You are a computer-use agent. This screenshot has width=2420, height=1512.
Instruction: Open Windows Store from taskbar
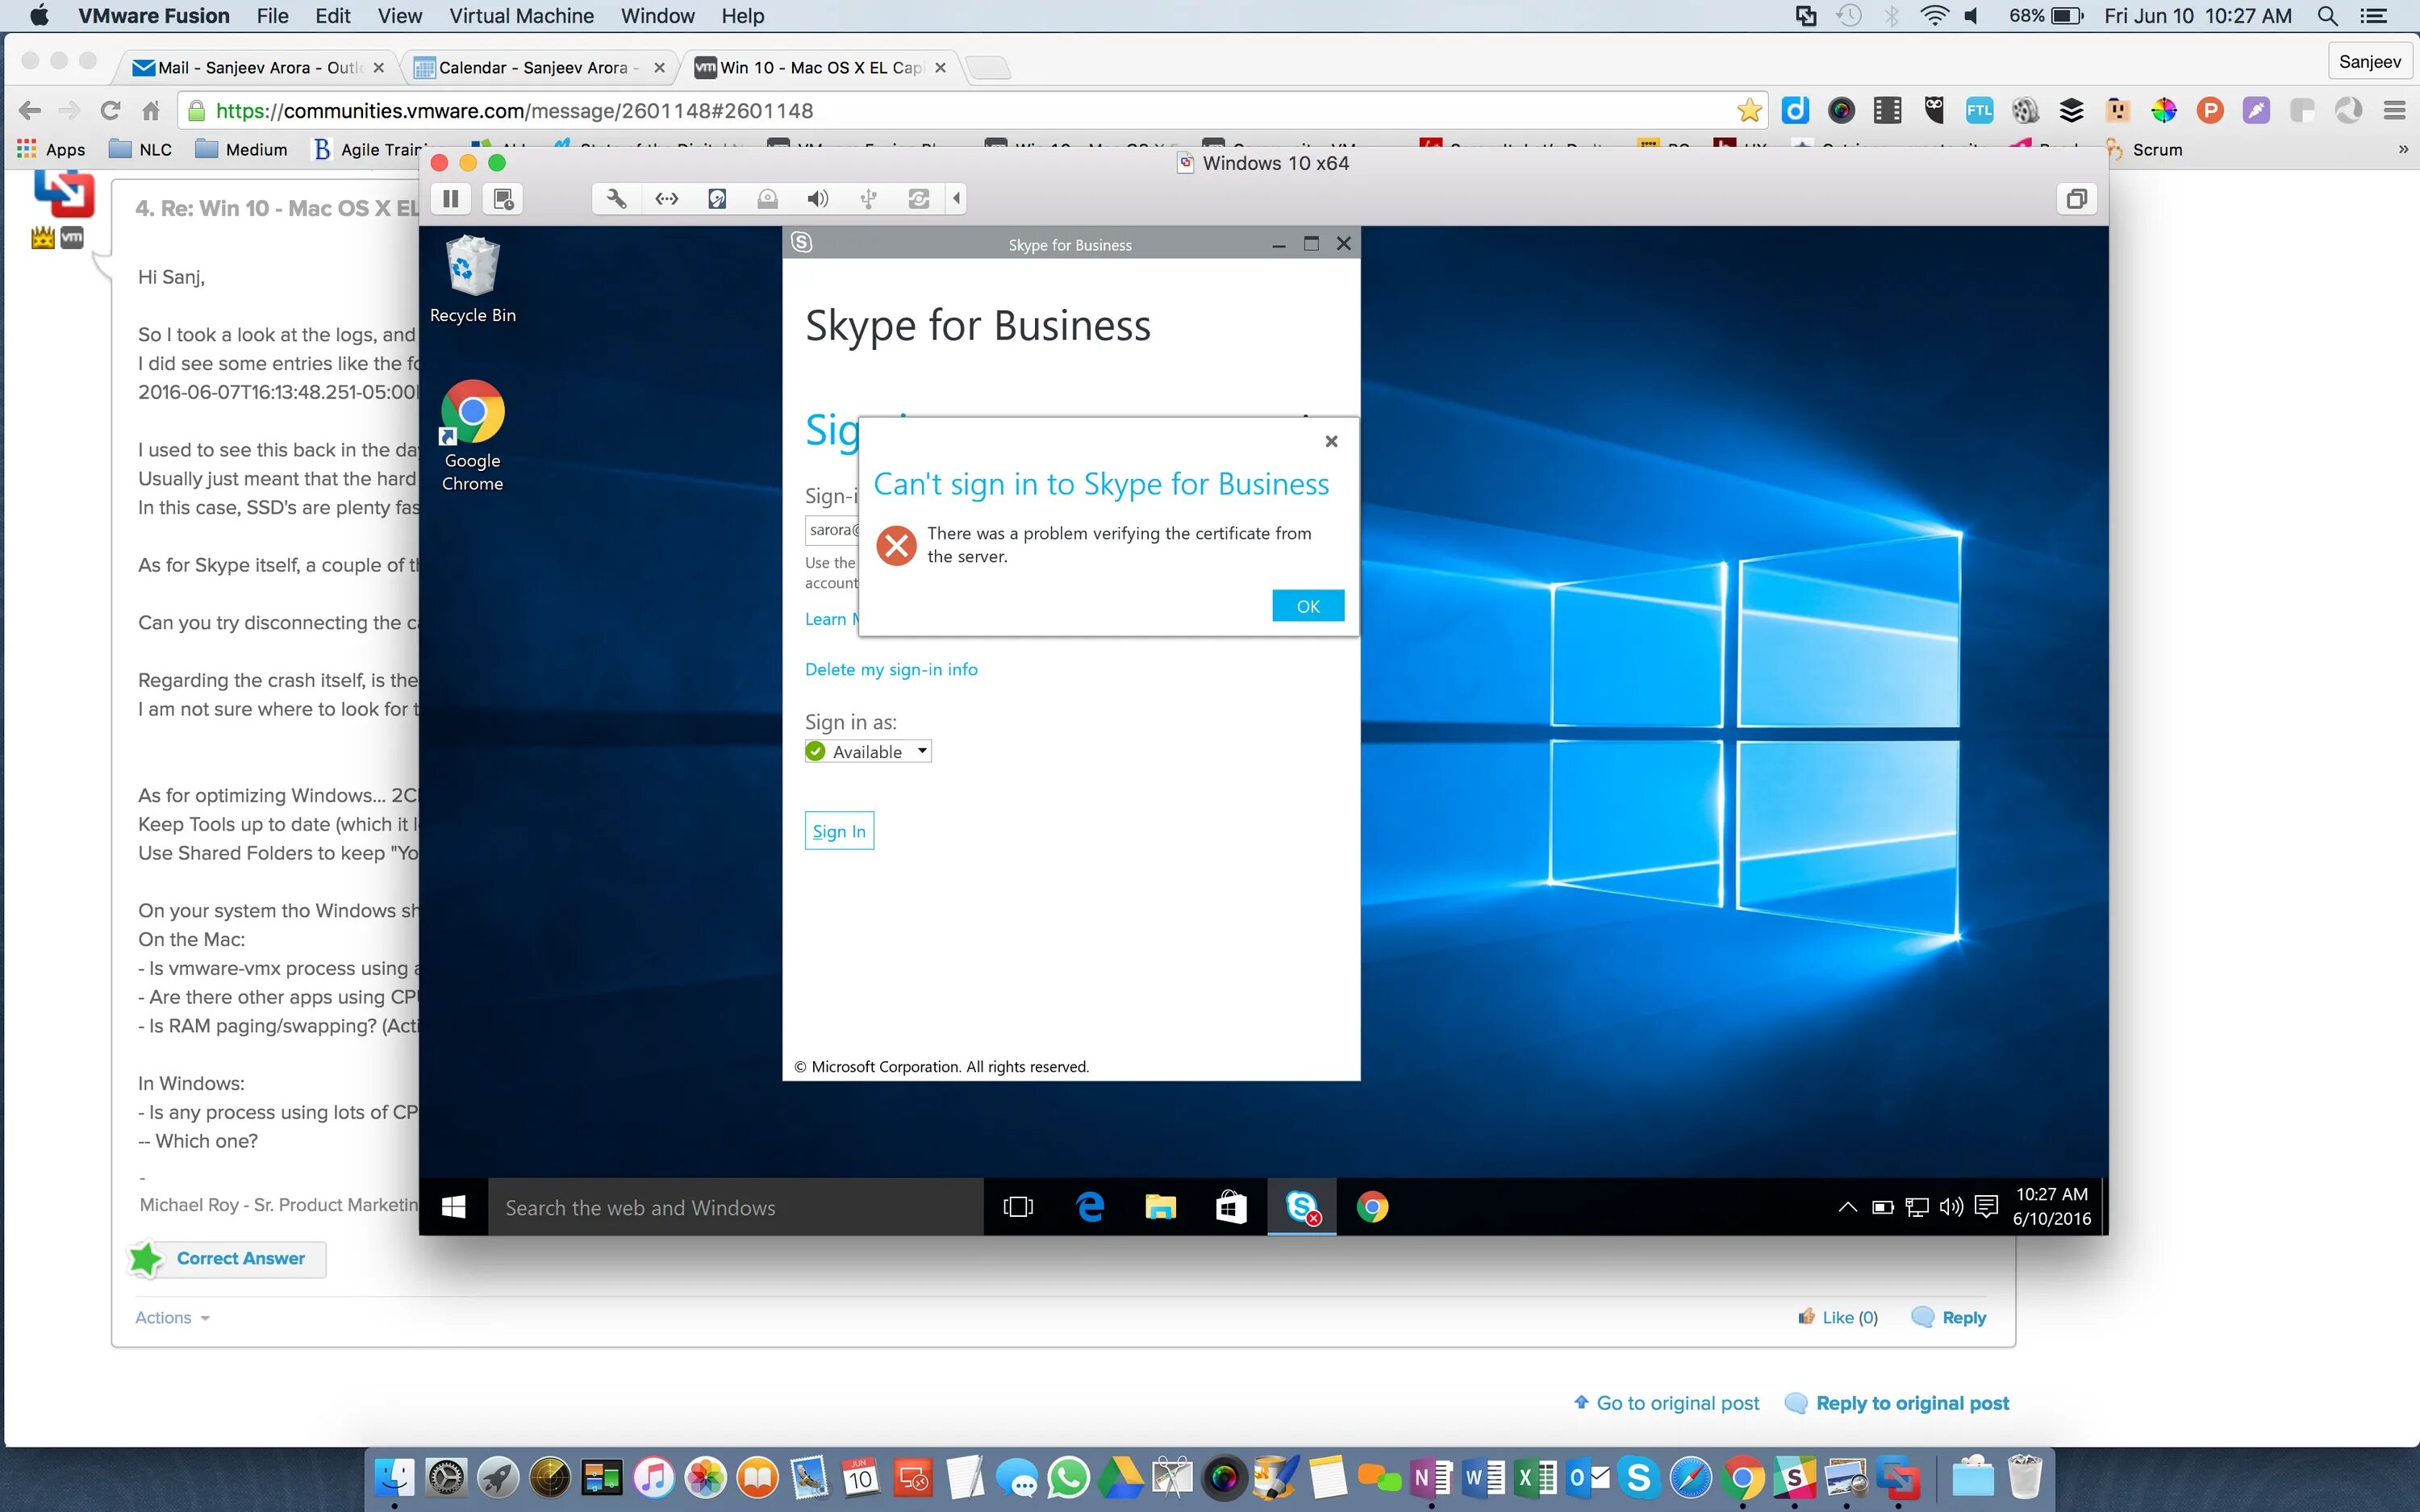click(1231, 1207)
